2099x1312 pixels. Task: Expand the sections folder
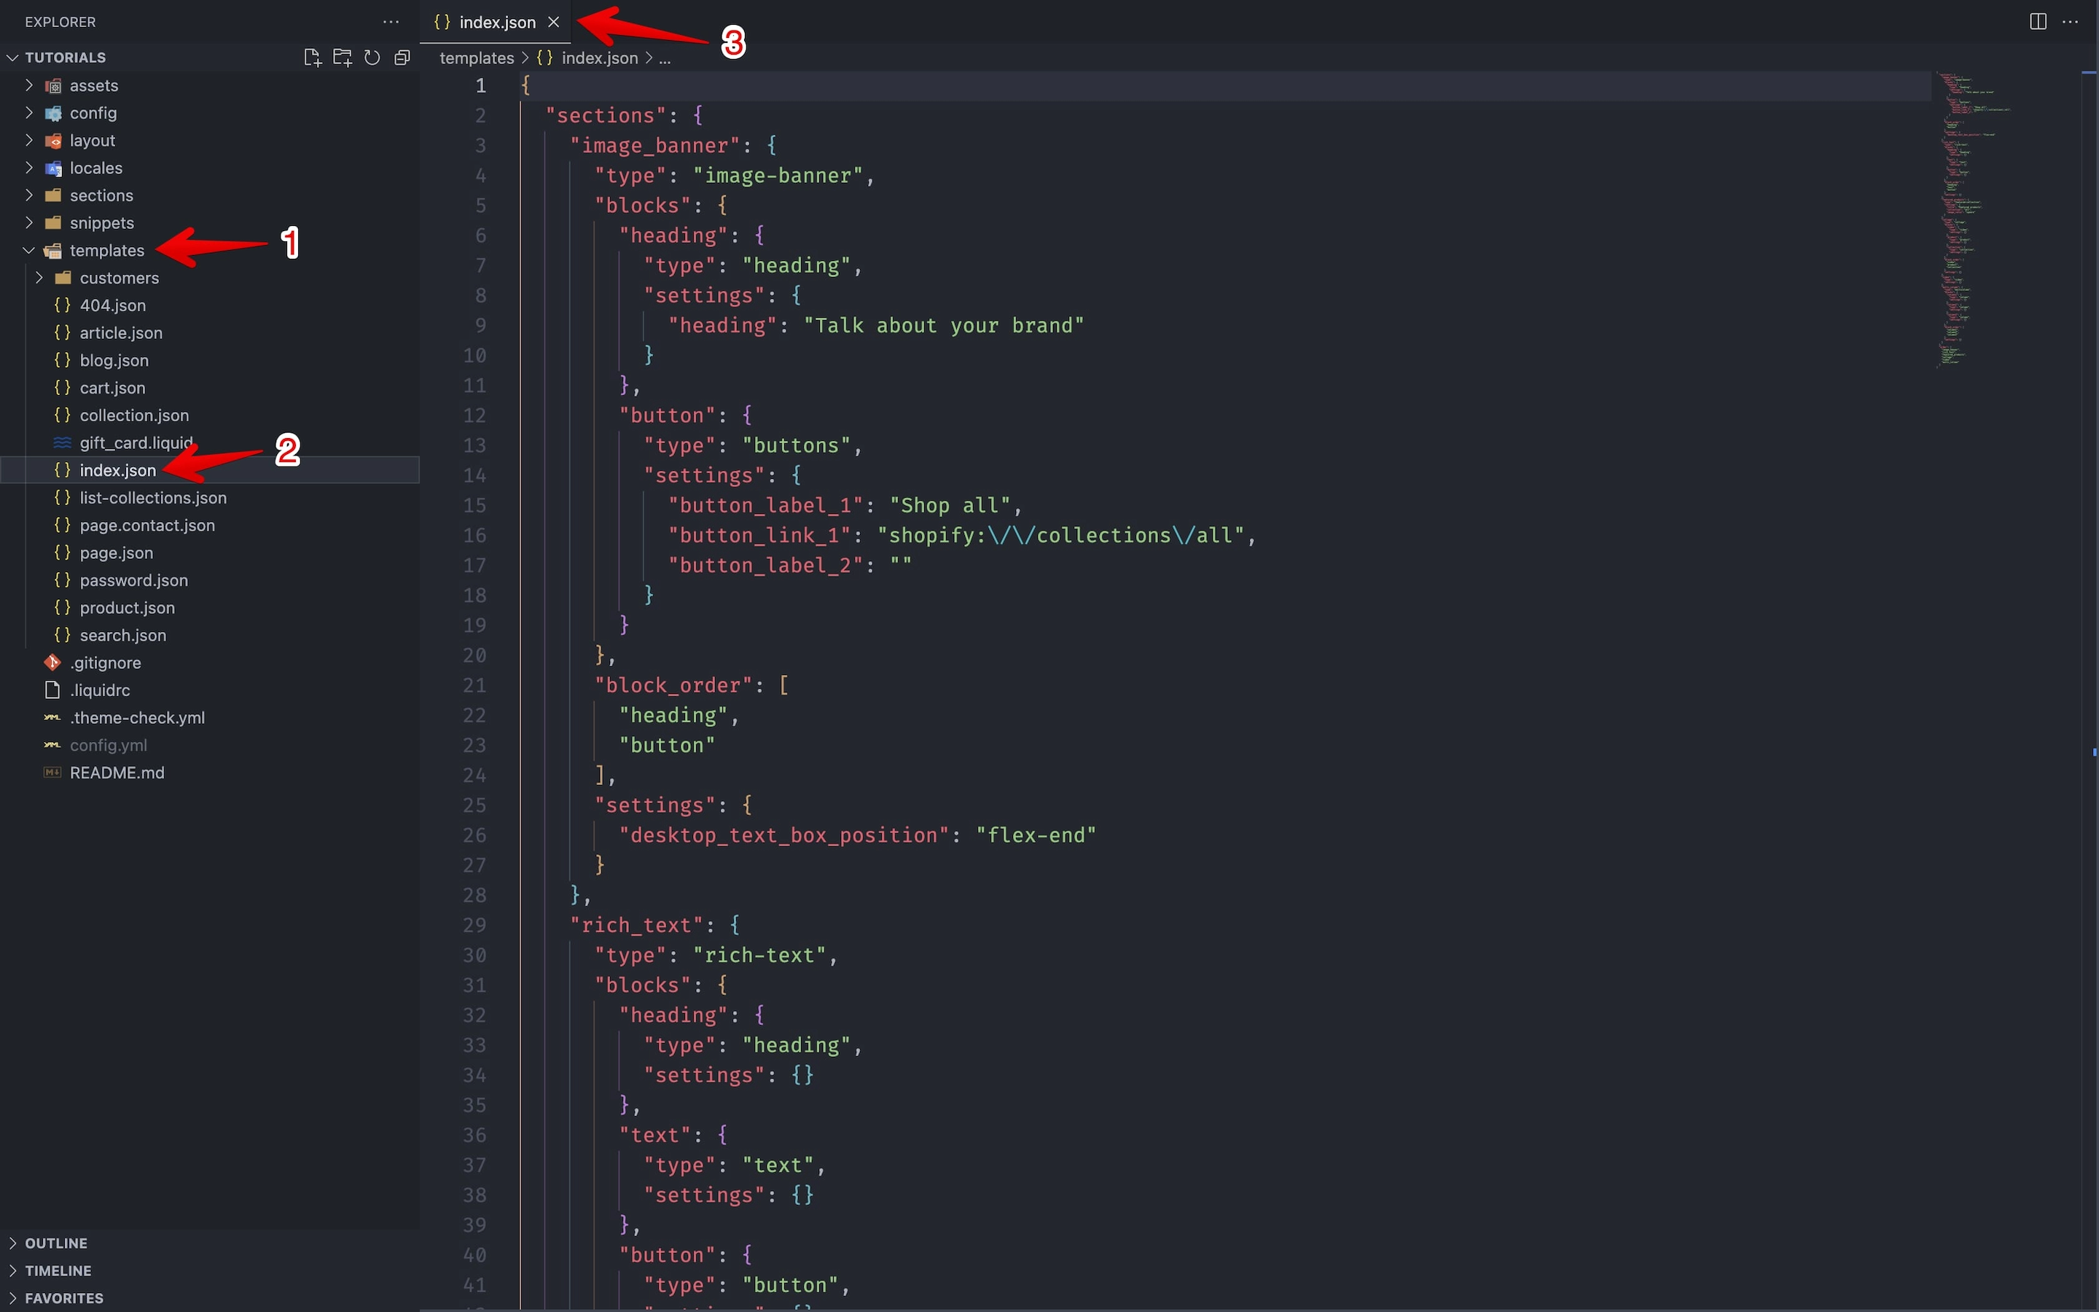(x=28, y=195)
